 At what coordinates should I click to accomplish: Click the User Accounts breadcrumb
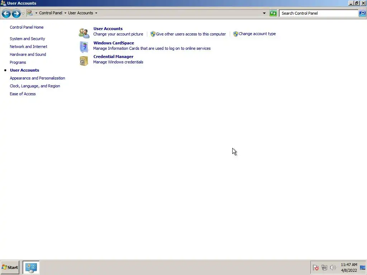click(x=81, y=13)
